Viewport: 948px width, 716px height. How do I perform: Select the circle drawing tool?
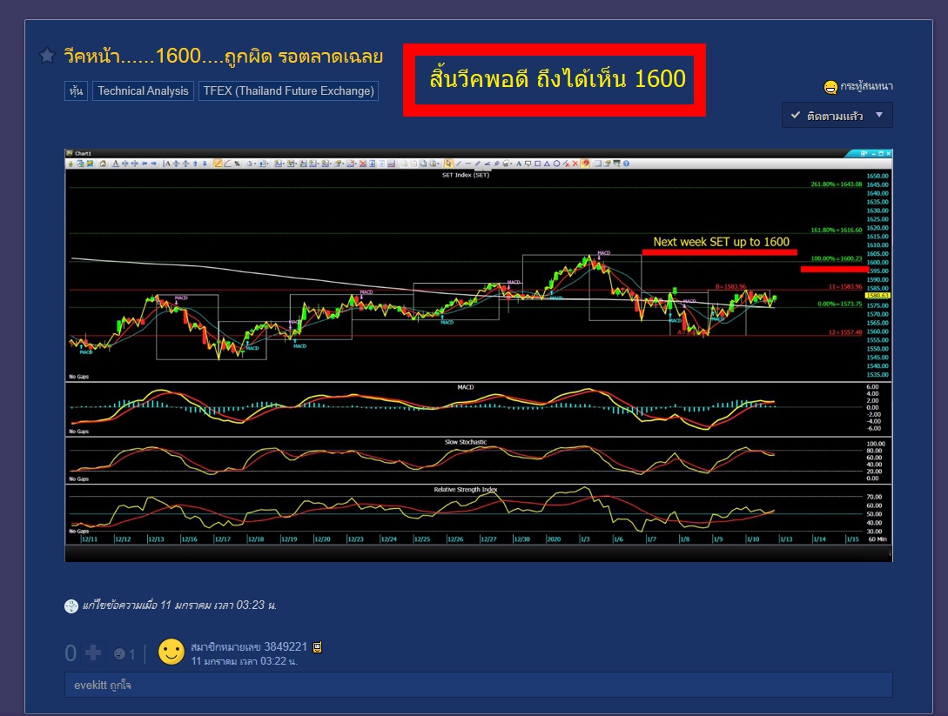tap(556, 164)
